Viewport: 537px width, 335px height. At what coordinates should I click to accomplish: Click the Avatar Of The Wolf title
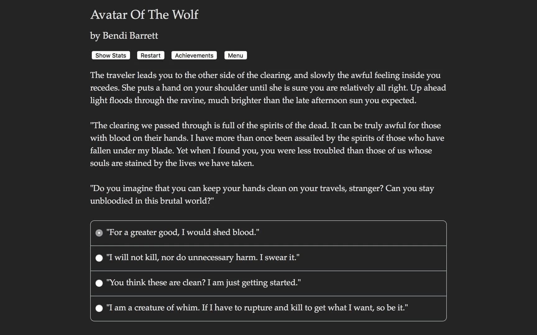point(144,15)
